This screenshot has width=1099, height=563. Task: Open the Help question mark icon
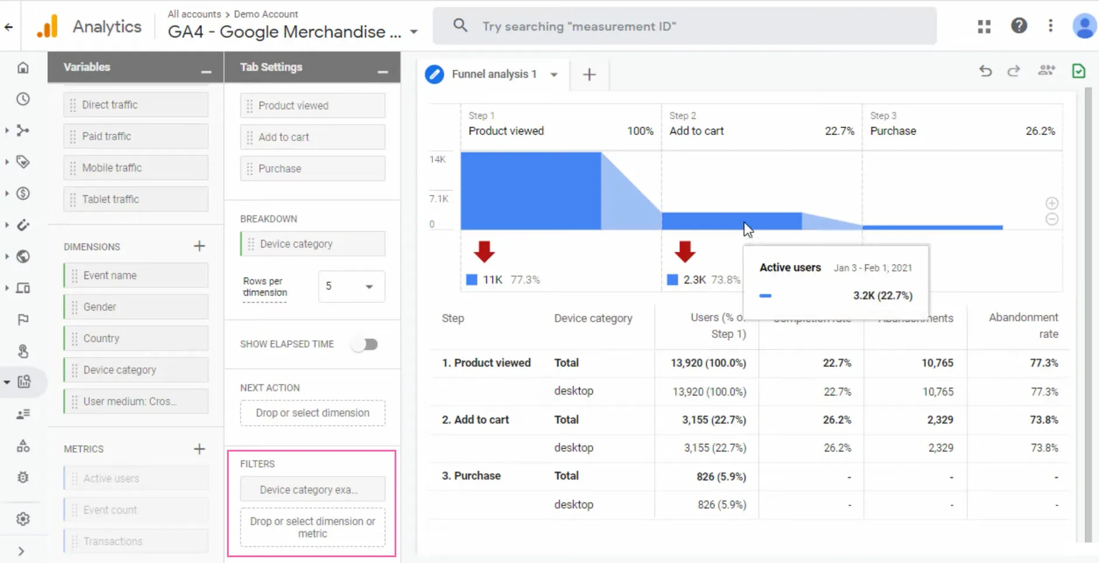(x=1019, y=26)
